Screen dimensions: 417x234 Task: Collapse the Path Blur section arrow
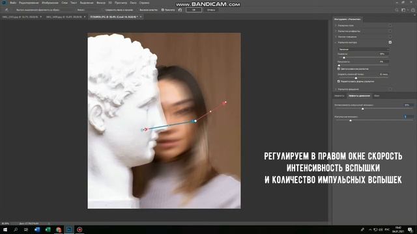(336, 42)
